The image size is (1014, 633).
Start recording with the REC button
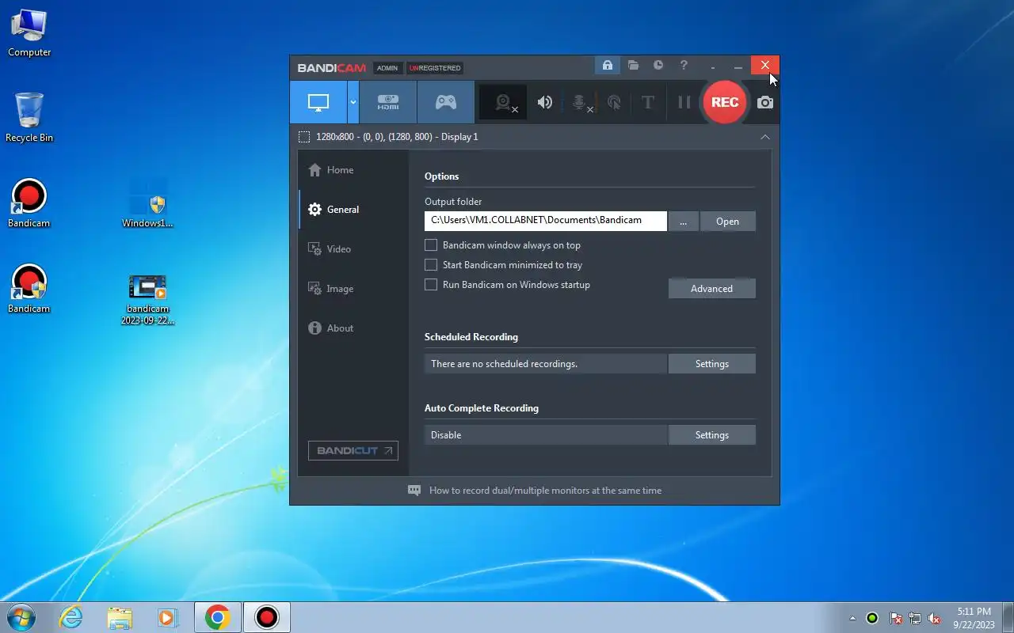pos(725,102)
